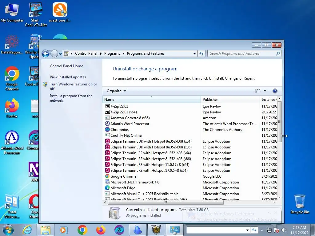
Task: Click the change view icon button
Action: coord(257,91)
